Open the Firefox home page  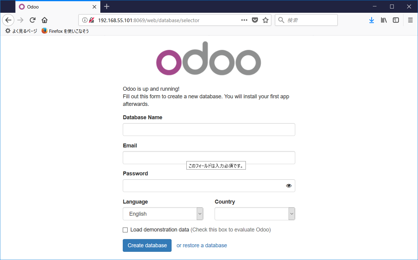pos(44,20)
